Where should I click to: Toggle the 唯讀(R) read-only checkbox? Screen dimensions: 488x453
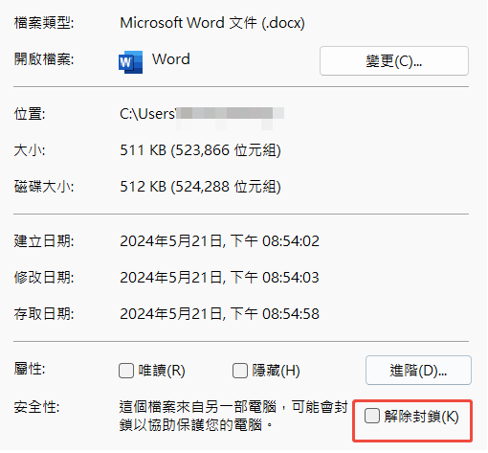pos(126,371)
